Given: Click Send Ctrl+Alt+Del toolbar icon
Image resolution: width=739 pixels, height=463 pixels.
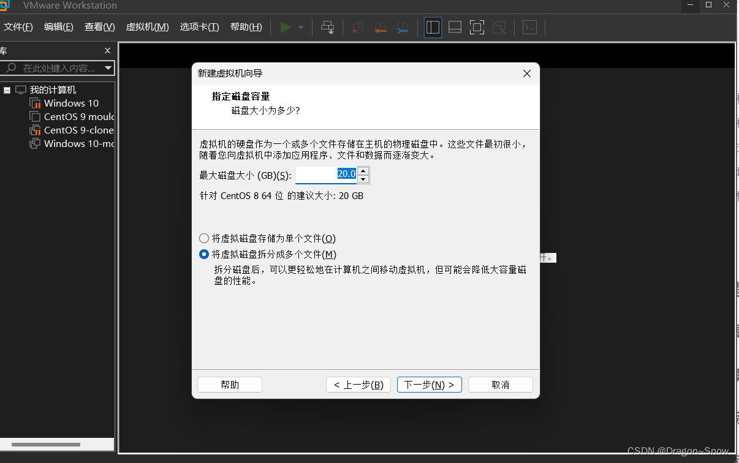Looking at the screenshot, I should pos(328,27).
